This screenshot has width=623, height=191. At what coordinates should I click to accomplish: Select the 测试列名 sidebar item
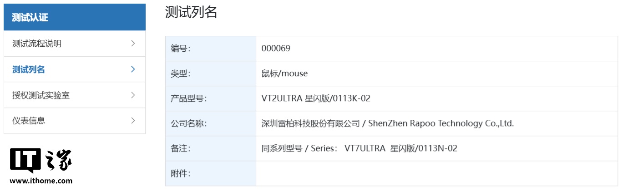[75, 69]
